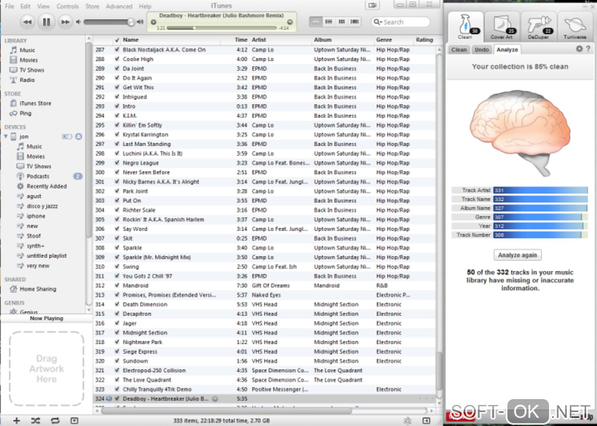597x426 pixels.
Task: Eject the jon device
Action: [x=78, y=136]
